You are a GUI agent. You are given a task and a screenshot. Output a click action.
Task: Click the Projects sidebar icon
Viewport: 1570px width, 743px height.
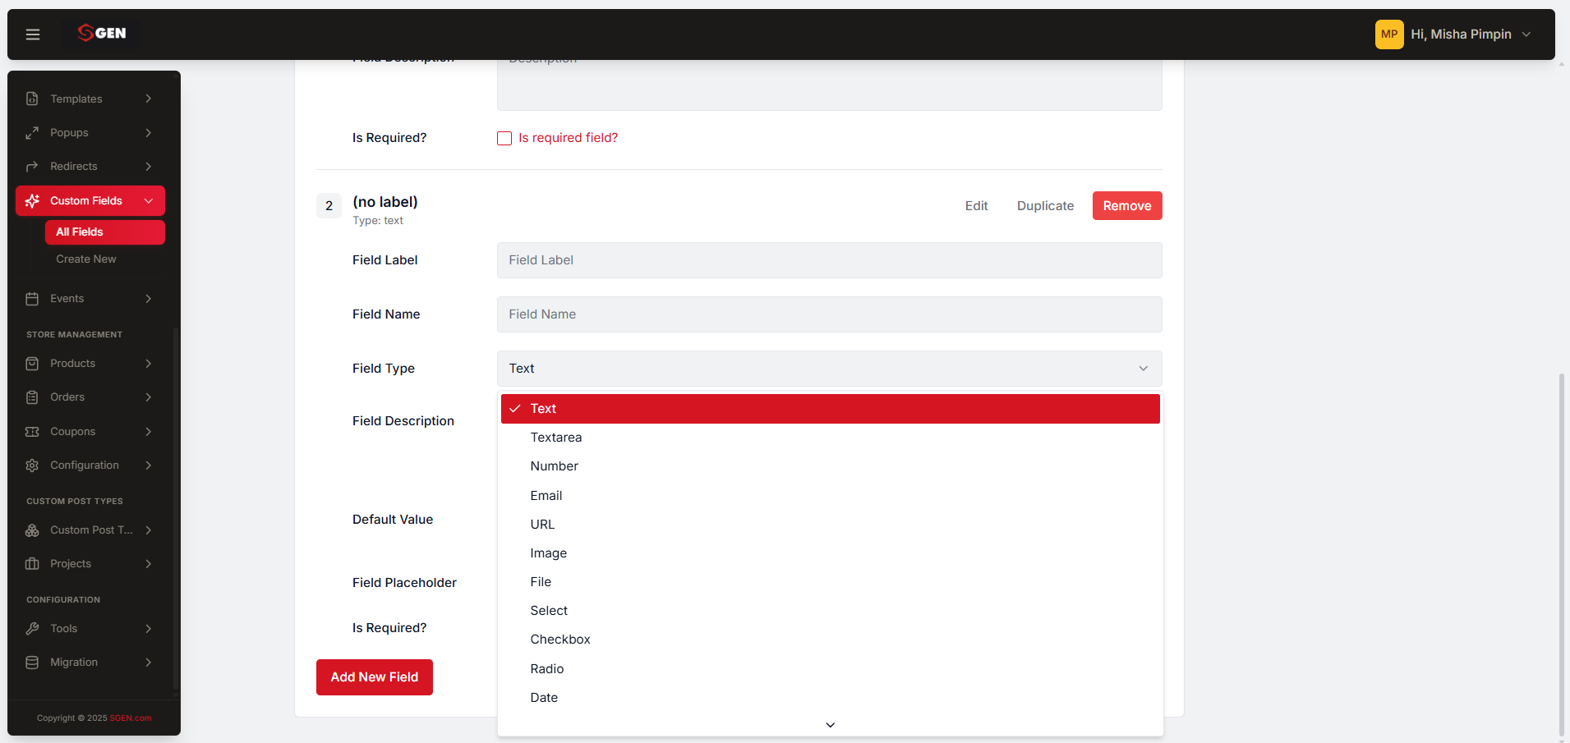click(x=32, y=563)
